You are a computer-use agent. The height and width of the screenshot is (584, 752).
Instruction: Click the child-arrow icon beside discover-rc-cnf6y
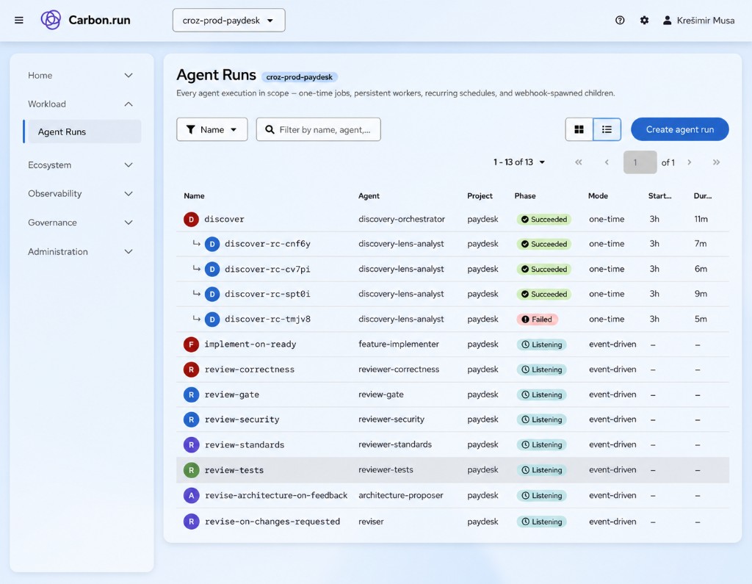pyautogui.click(x=196, y=243)
